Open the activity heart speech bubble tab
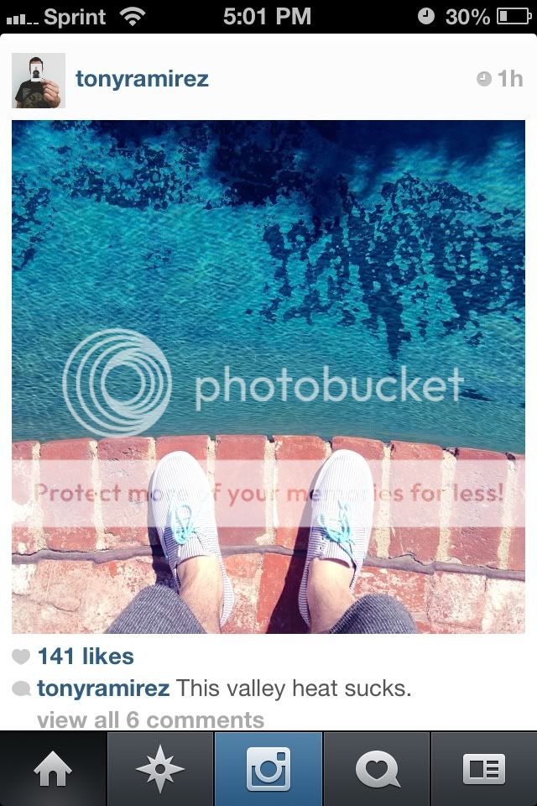Viewport: 537px width, 806px height. tap(377, 768)
